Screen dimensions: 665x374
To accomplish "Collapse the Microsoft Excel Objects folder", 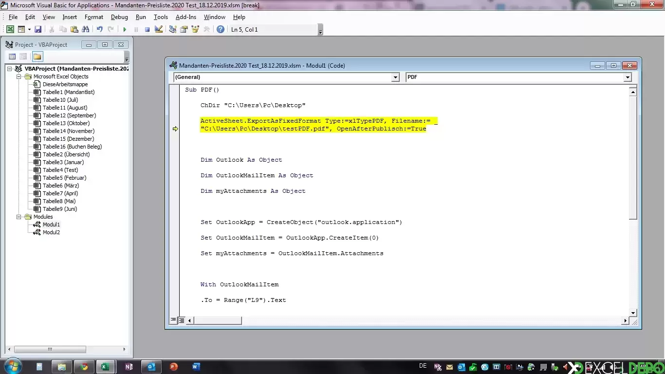I will (19, 76).
